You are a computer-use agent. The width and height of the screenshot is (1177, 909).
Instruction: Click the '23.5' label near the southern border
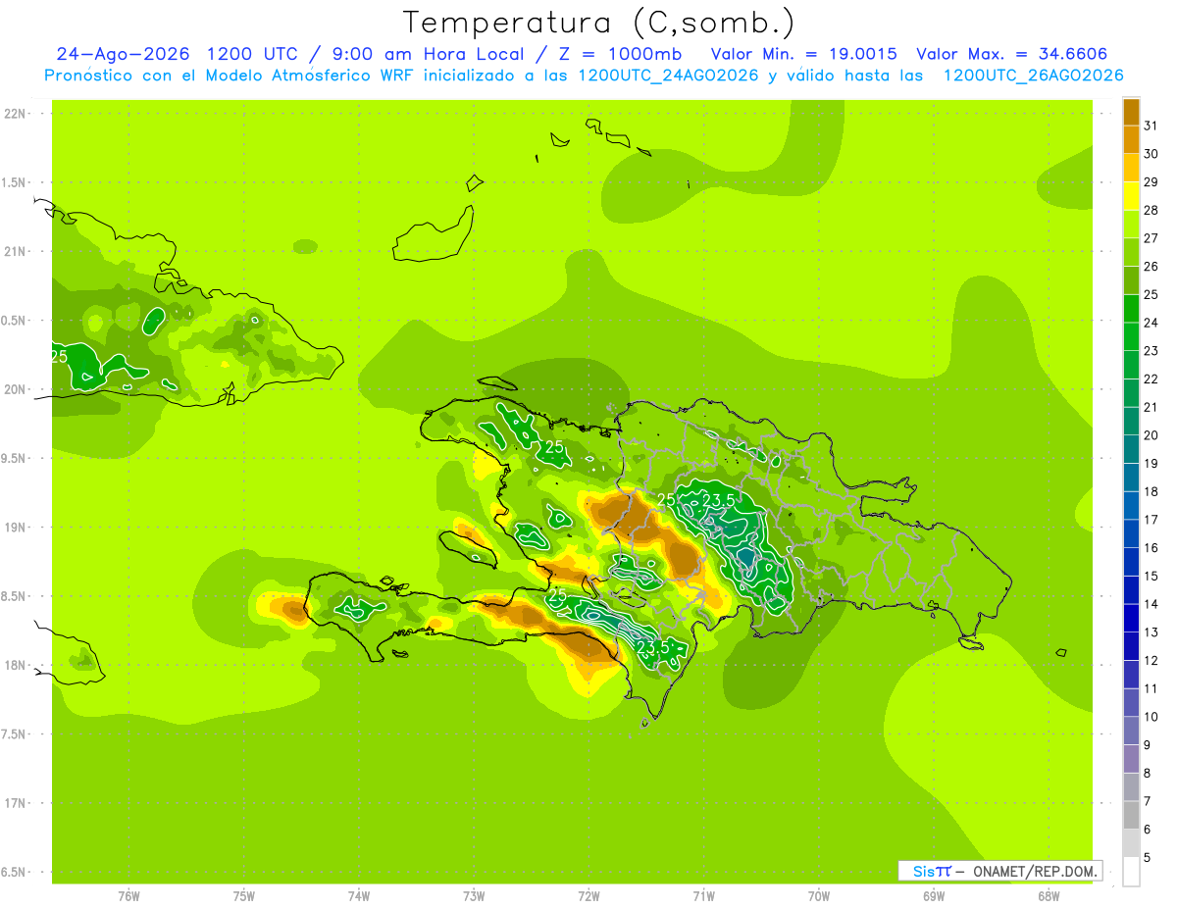click(653, 647)
